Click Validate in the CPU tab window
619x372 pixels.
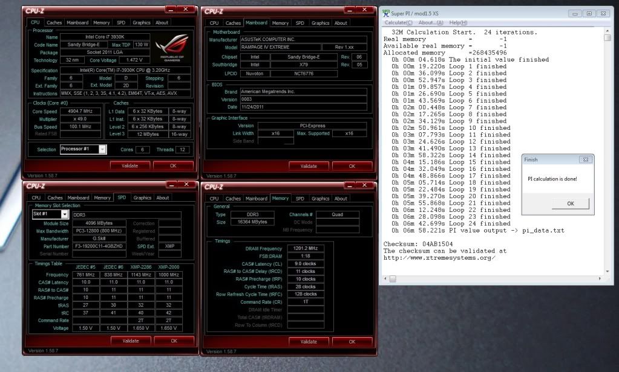click(130, 165)
